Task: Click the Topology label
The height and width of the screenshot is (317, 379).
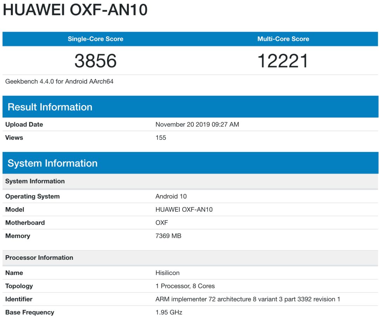Action: 19,286
